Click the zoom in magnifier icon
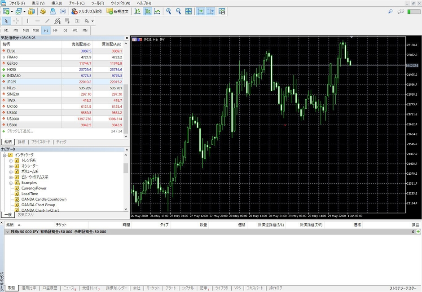Viewport: 422px width, 292px height. pyautogui.click(x=169, y=11)
